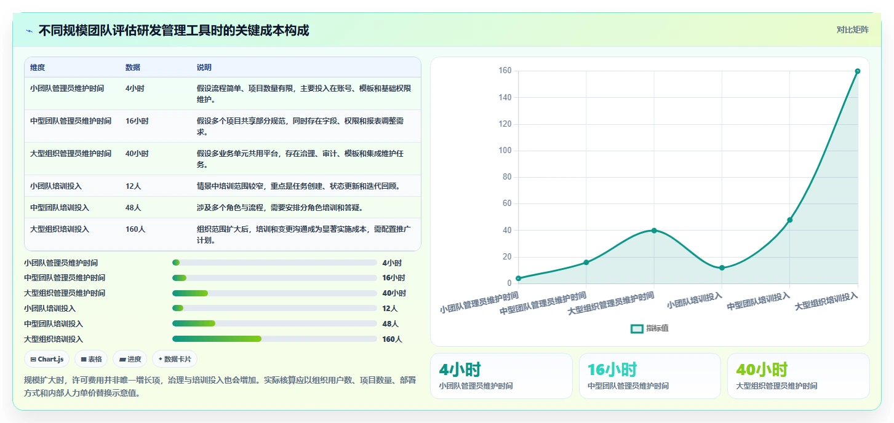Open the 4小时 小团队管理员维护时间 data card

[501, 376]
